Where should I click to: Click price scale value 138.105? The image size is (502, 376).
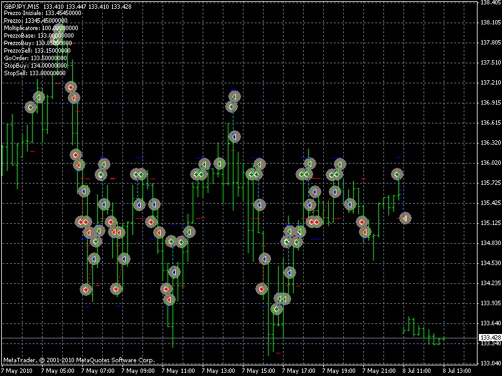click(x=490, y=23)
